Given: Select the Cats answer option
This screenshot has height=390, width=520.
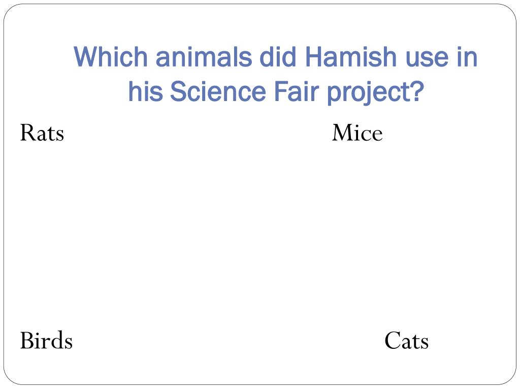Looking at the screenshot, I should [x=406, y=341].
